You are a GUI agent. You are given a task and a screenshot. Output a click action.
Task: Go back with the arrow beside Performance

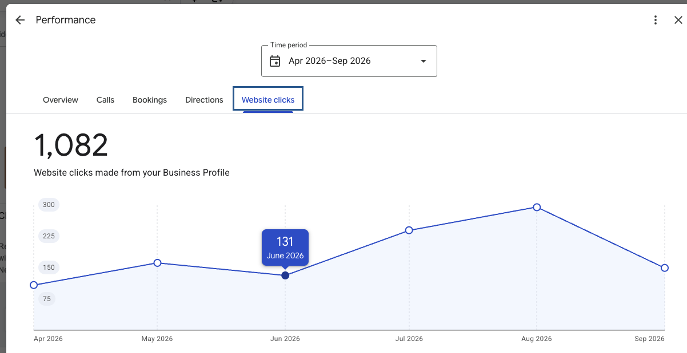coord(20,20)
